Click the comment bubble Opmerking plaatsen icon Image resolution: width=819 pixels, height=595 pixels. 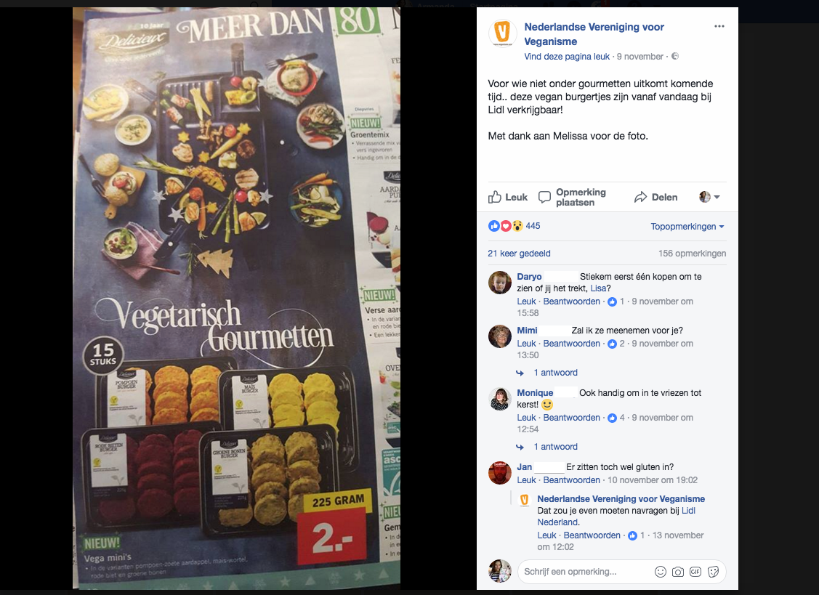coord(545,197)
